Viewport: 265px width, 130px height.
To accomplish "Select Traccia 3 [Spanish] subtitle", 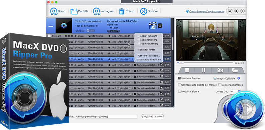I will pos(148,44).
